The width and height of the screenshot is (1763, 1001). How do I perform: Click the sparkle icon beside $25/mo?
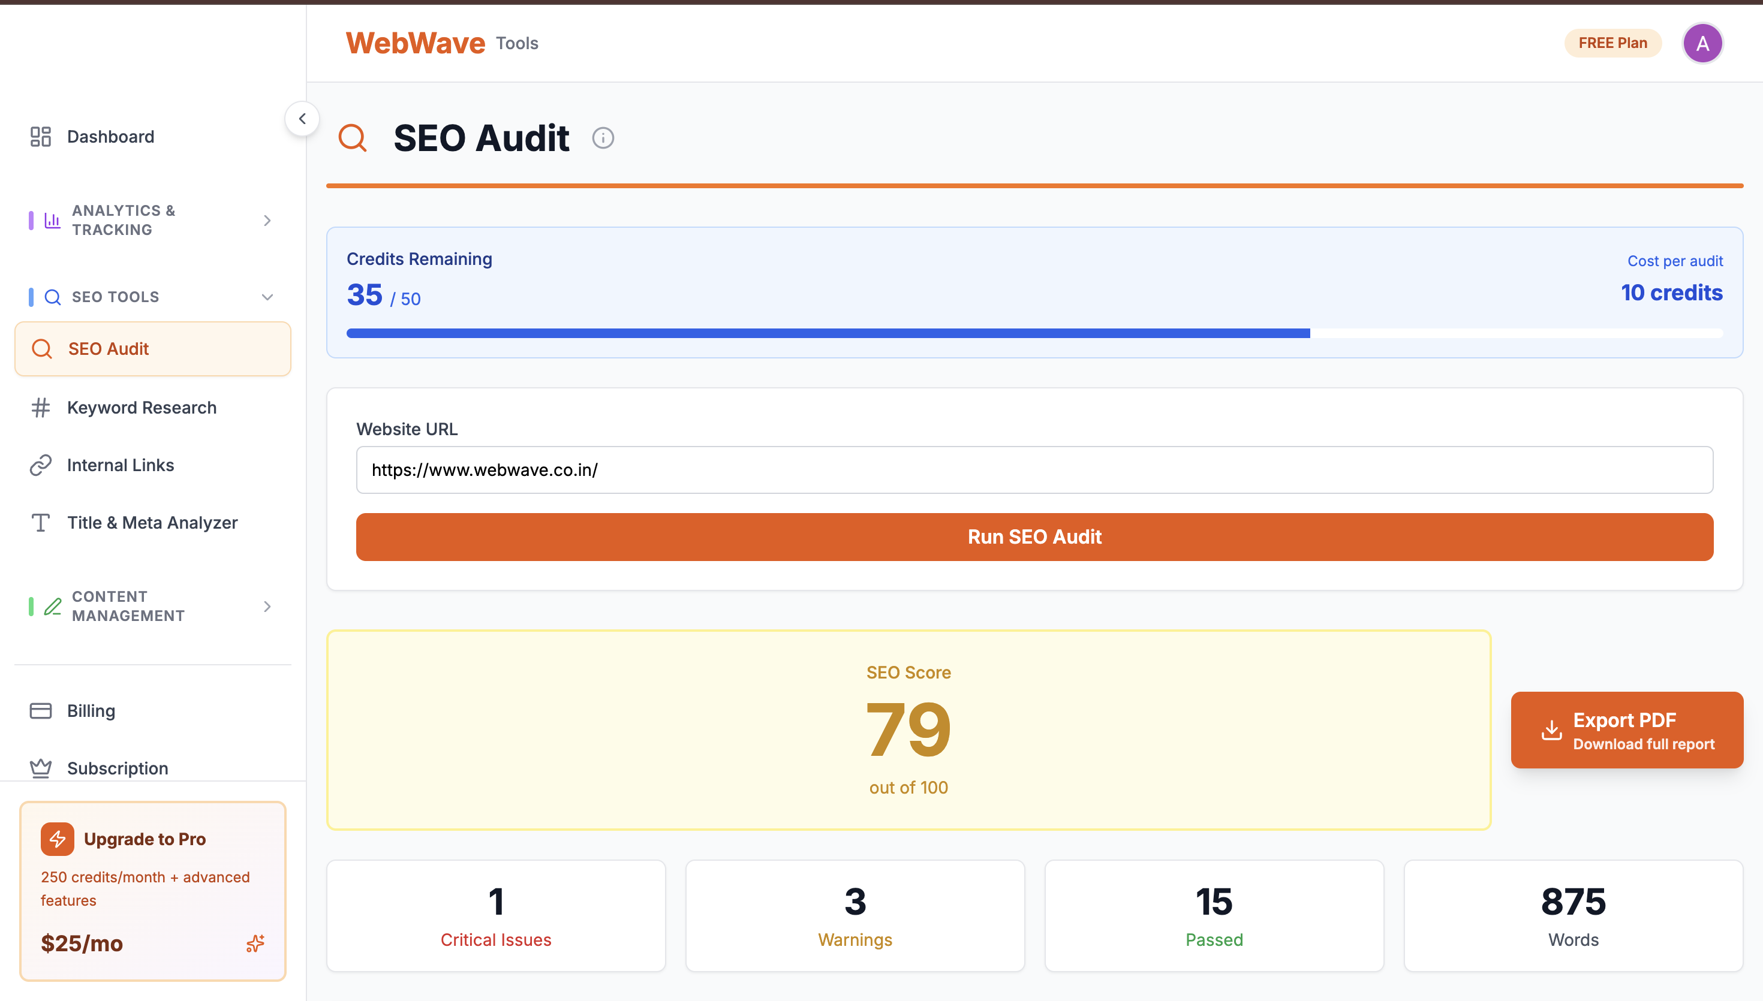[254, 943]
